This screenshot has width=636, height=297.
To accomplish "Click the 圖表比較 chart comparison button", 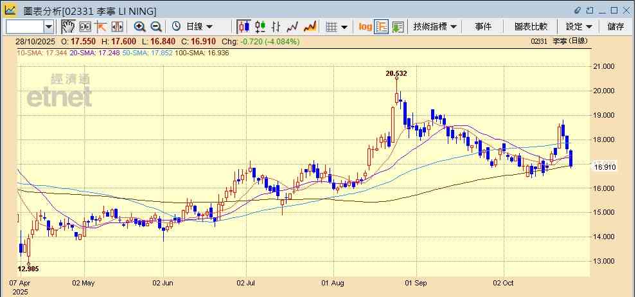I will (531, 26).
